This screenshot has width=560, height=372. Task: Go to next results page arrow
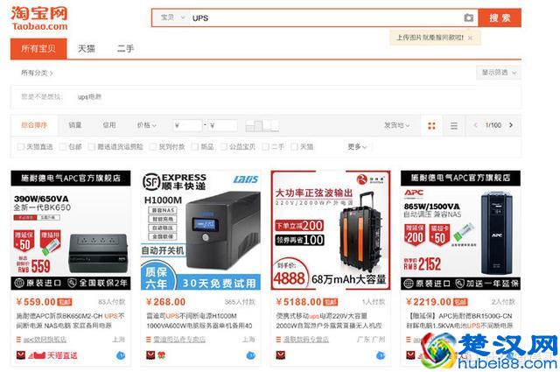pos(511,125)
